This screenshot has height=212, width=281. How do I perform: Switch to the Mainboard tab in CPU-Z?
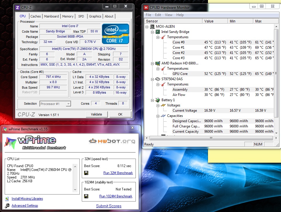[x=51, y=16]
